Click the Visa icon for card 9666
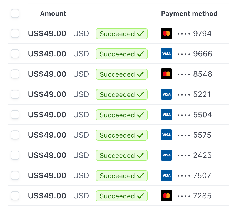This screenshot has width=229, height=209. point(166,54)
